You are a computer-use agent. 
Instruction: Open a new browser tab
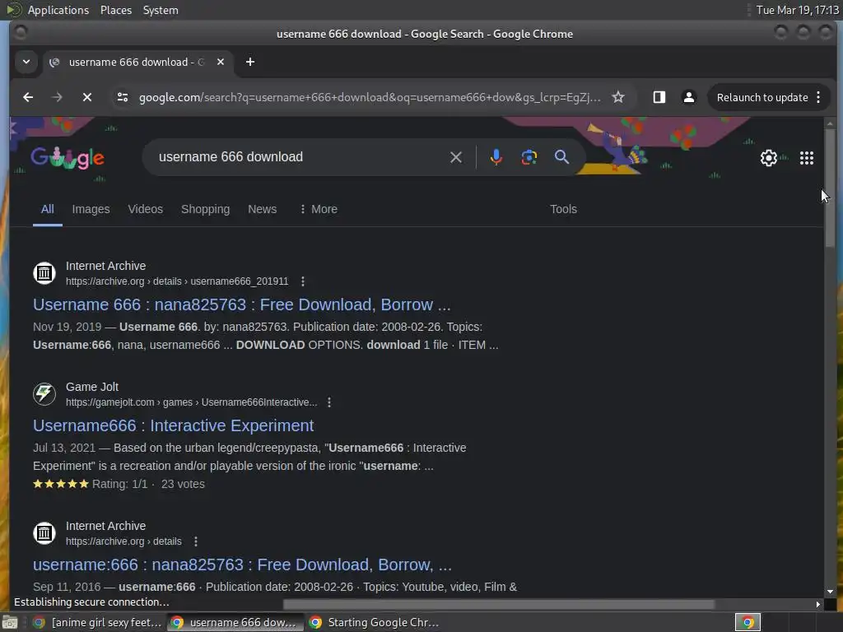point(250,62)
